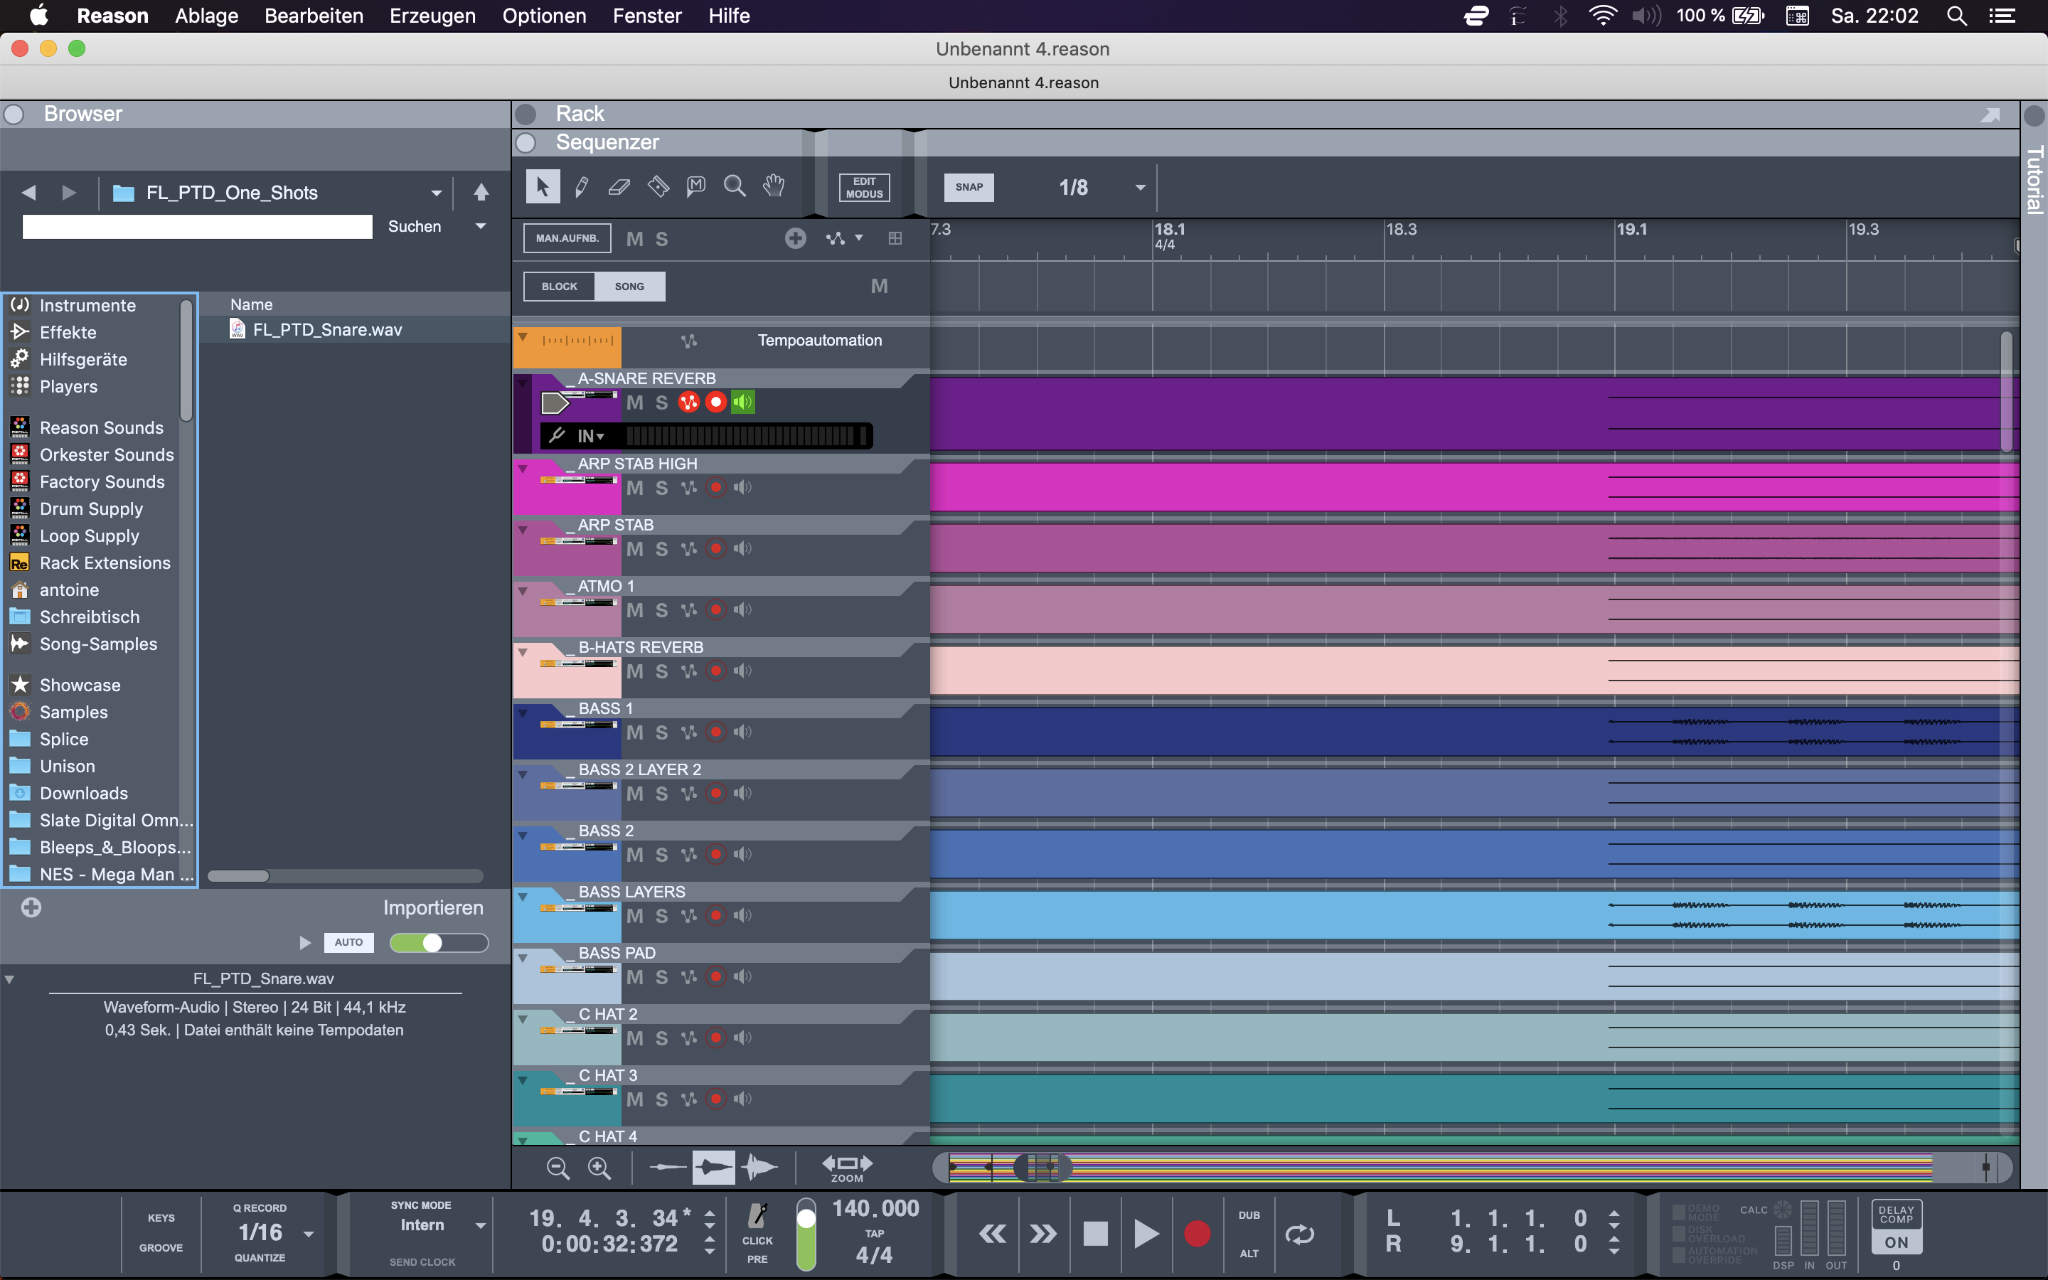Select the arrow selection tool
This screenshot has width=2048, height=1280.
click(543, 186)
